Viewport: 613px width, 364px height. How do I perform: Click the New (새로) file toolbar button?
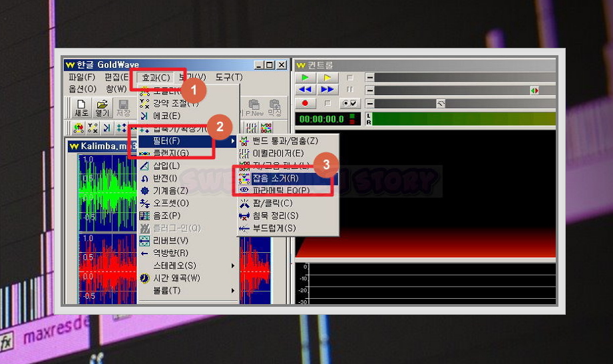81,108
